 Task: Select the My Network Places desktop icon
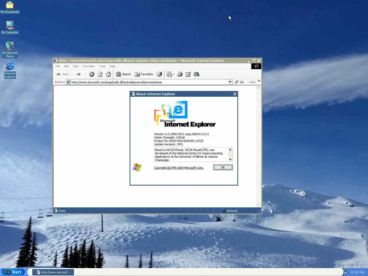[x=10, y=49]
